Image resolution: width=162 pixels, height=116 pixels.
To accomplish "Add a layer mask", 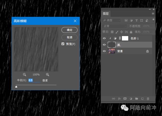I will 125,99.
